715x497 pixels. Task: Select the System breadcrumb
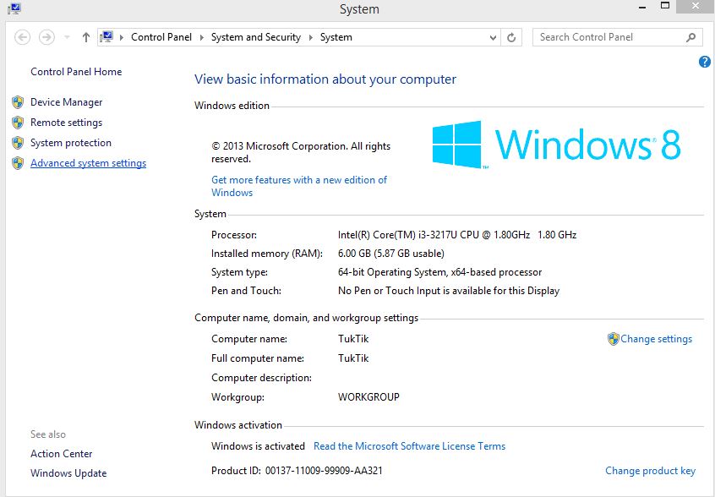tap(336, 37)
